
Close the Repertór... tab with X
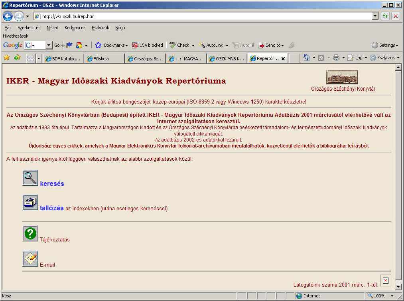[x=283, y=59]
